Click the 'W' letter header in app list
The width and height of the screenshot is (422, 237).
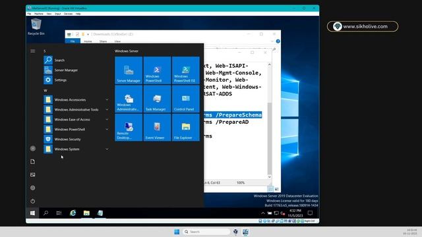pos(45,91)
